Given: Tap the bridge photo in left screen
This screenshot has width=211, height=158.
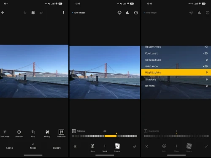Looking at the screenshot, I should [34, 71].
